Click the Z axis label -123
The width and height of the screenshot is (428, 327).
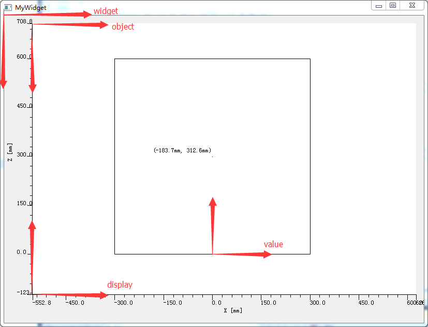(23, 292)
